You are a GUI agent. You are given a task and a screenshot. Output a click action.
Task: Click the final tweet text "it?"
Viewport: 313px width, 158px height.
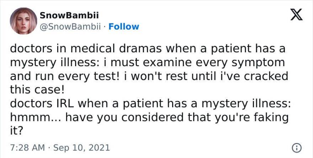[x=16, y=131]
